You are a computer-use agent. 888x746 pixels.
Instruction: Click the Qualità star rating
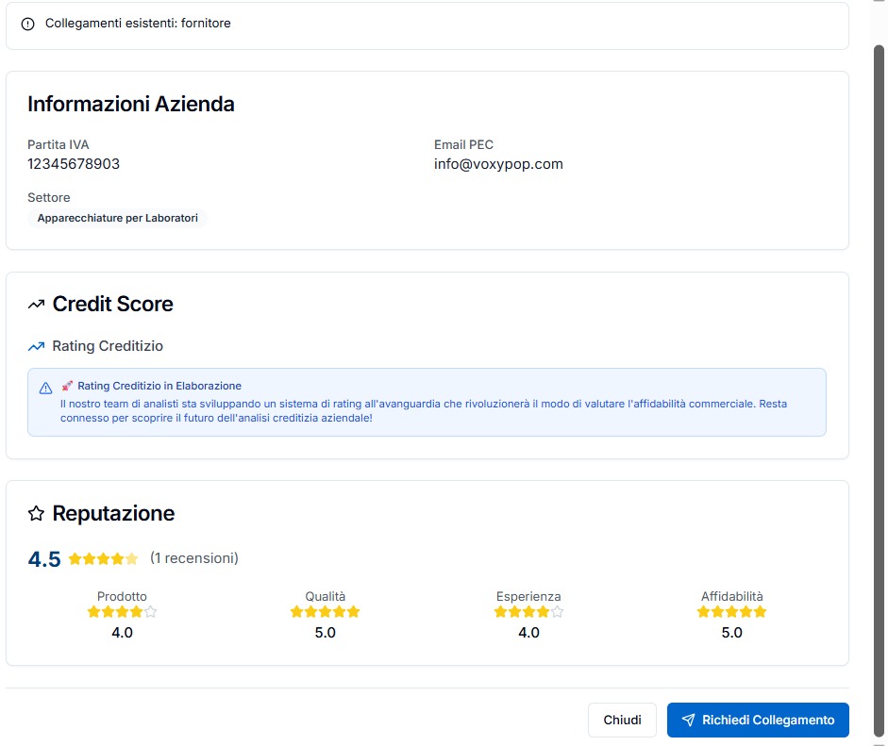pos(325,612)
